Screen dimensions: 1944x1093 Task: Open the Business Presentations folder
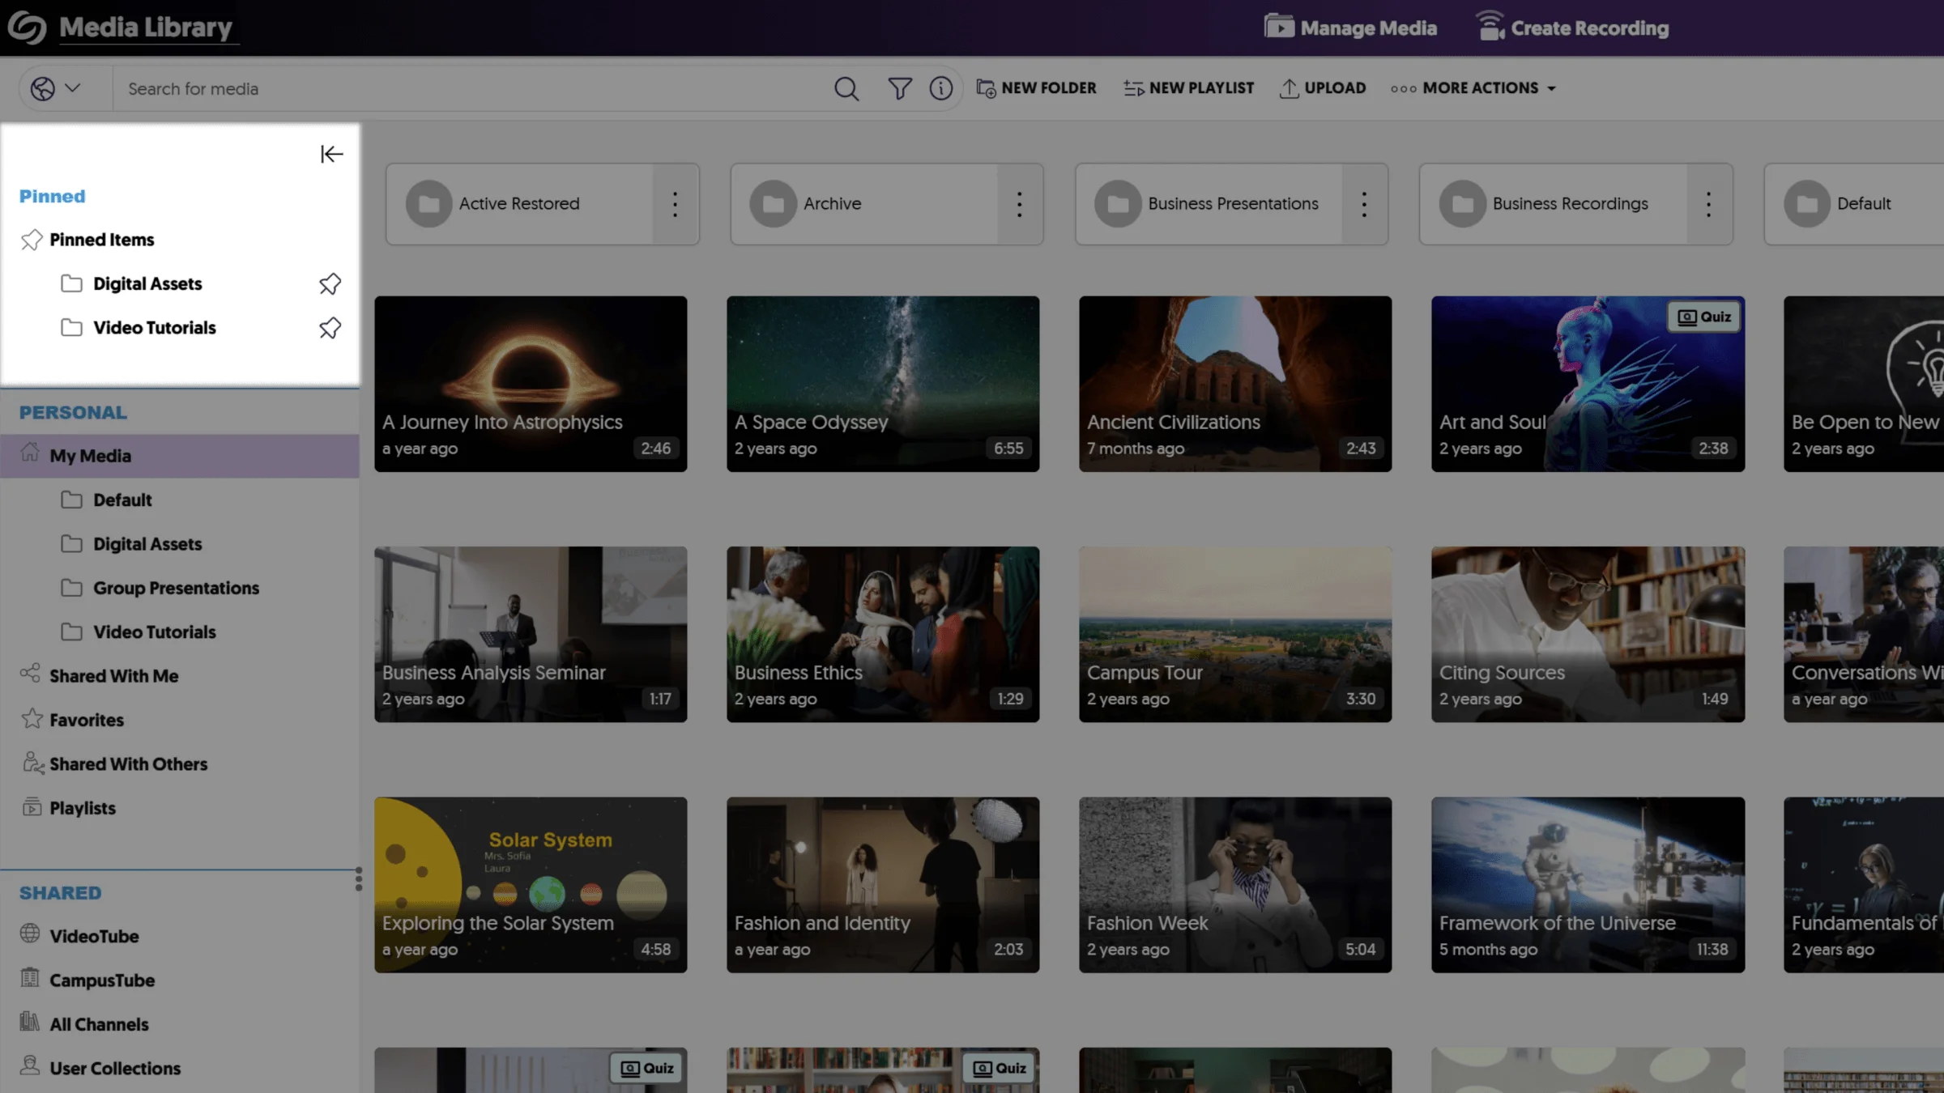(x=1209, y=204)
